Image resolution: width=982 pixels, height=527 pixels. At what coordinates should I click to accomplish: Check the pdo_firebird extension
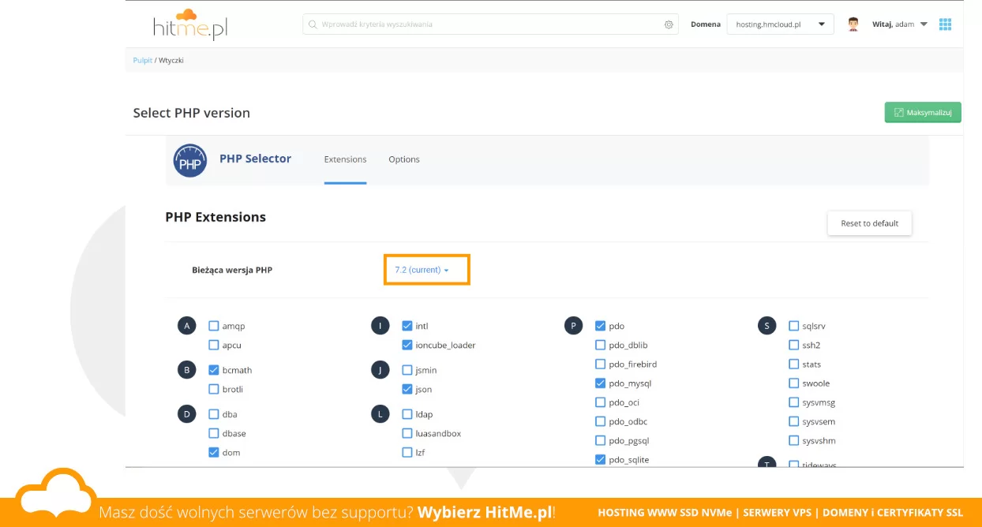point(601,364)
